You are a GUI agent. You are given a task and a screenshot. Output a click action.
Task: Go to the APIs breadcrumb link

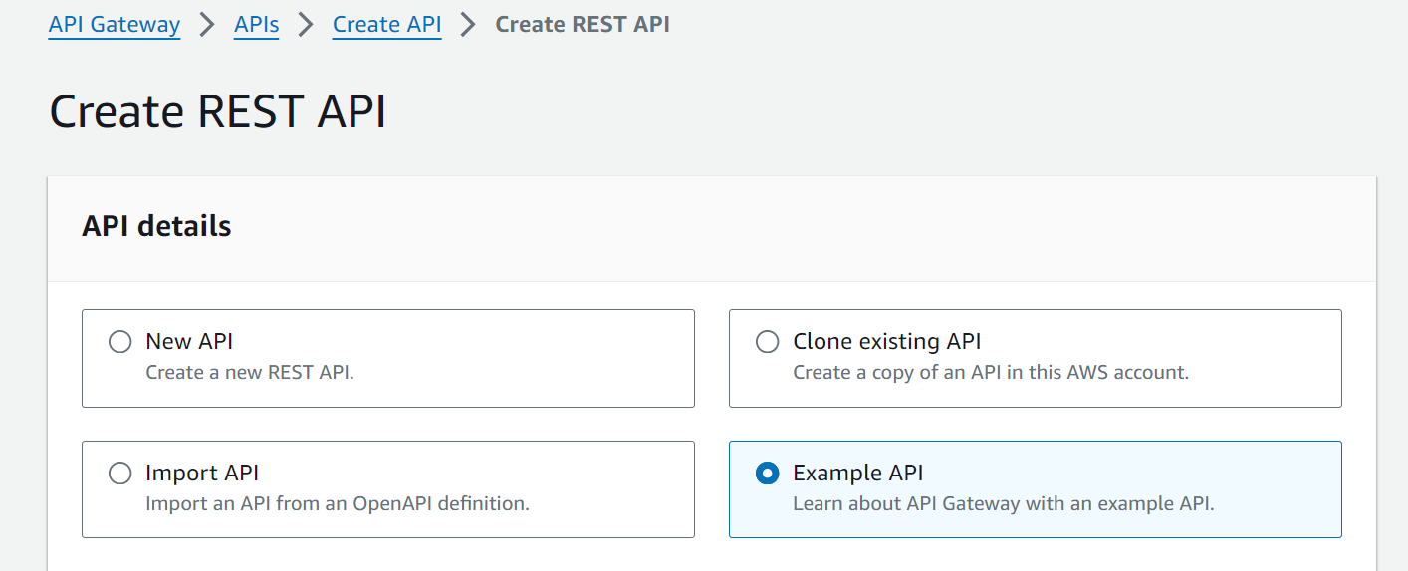[x=257, y=24]
